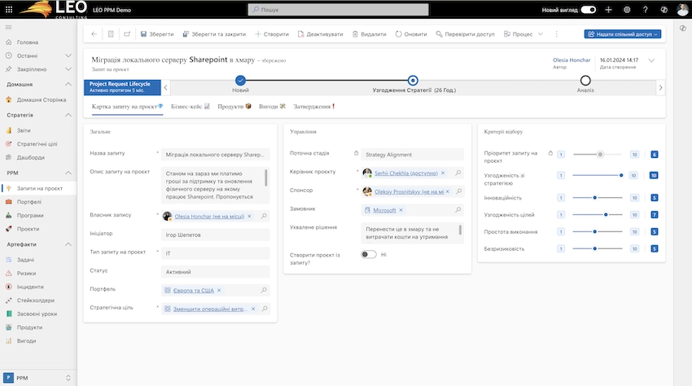Screen dimensions: 692x386
Task: Toggle Створити проект із запиту switch
Action: tap(369, 255)
